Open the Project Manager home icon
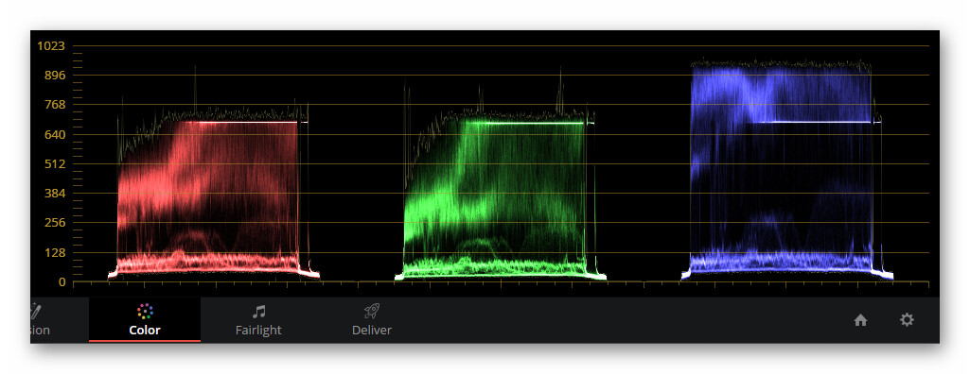 click(x=860, y=319)
